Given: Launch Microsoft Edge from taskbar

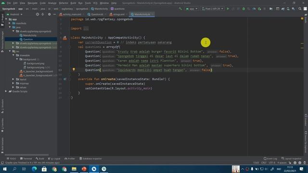Looking at the screenshot, I should pyautogui.click(x=34, y=169).
